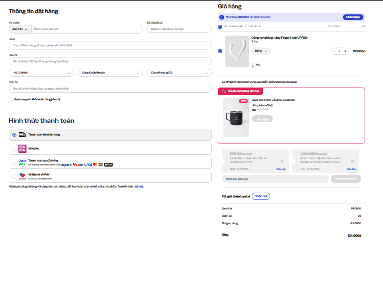Click the Lấy ngay gift button
Viewport: 383px width, 285px height.
coord(263,119)
